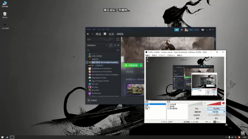Open the Steam library grid view icon
Viewport: 248px width, 139px height.
pyautogui.click(x=118, y=39)
